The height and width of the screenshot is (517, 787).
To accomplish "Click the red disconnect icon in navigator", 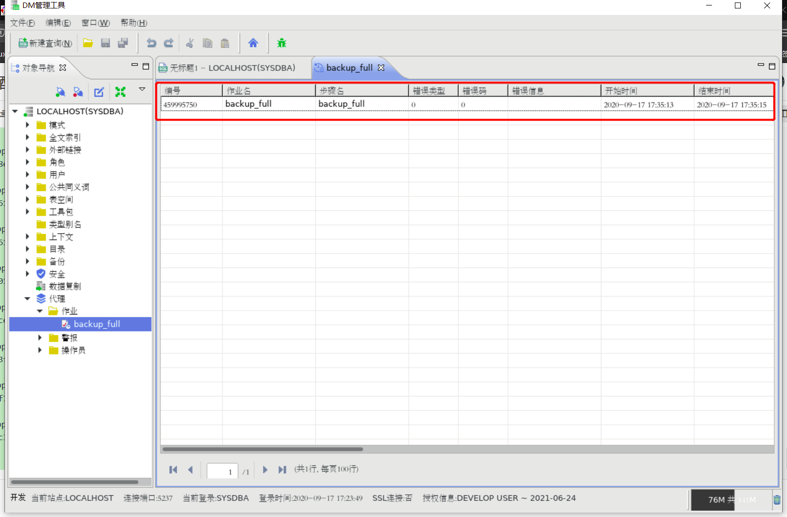I will click(x=78, y=92).
